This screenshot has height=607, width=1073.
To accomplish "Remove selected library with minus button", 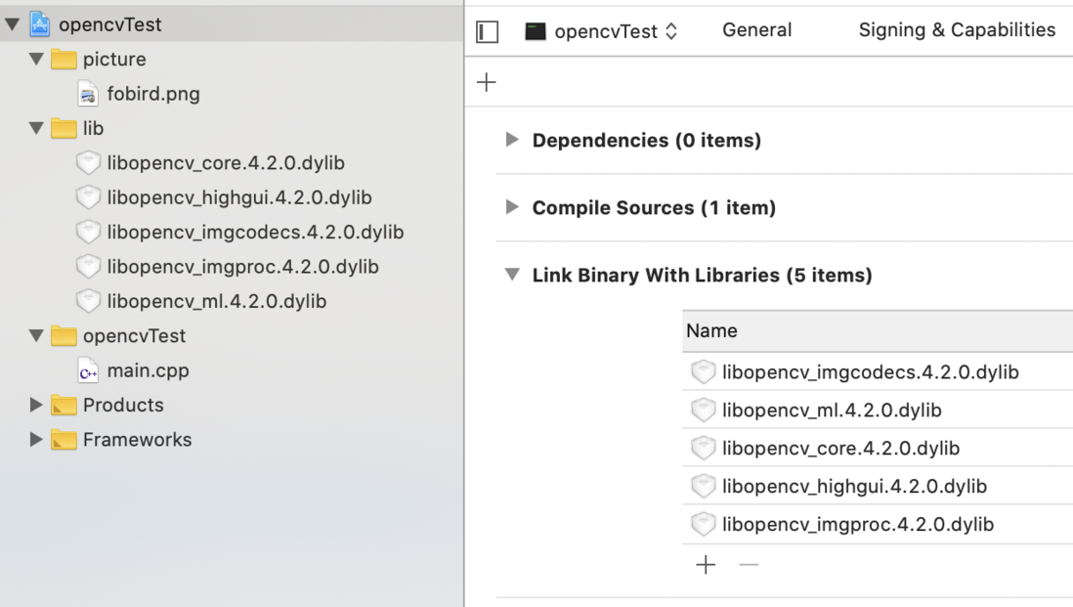I will point(750,565).
